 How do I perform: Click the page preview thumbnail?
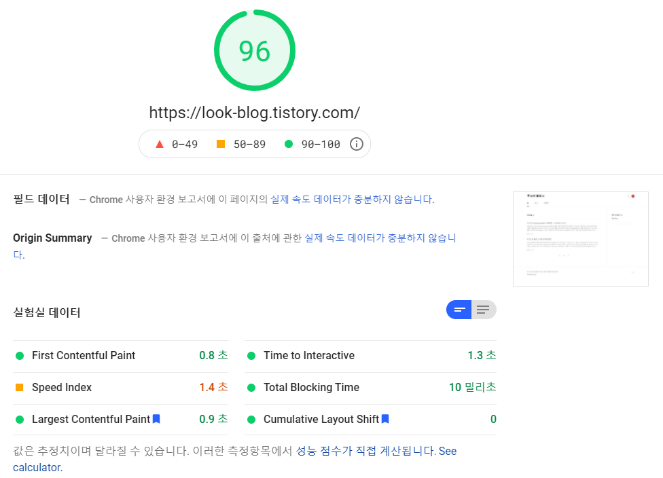click(580, 239)
